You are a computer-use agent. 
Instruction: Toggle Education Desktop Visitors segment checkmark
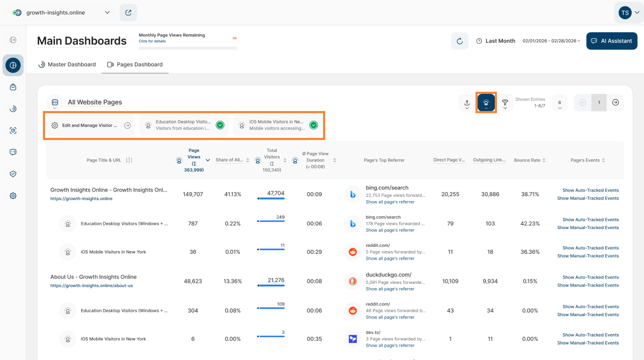(x=219, y=126)
